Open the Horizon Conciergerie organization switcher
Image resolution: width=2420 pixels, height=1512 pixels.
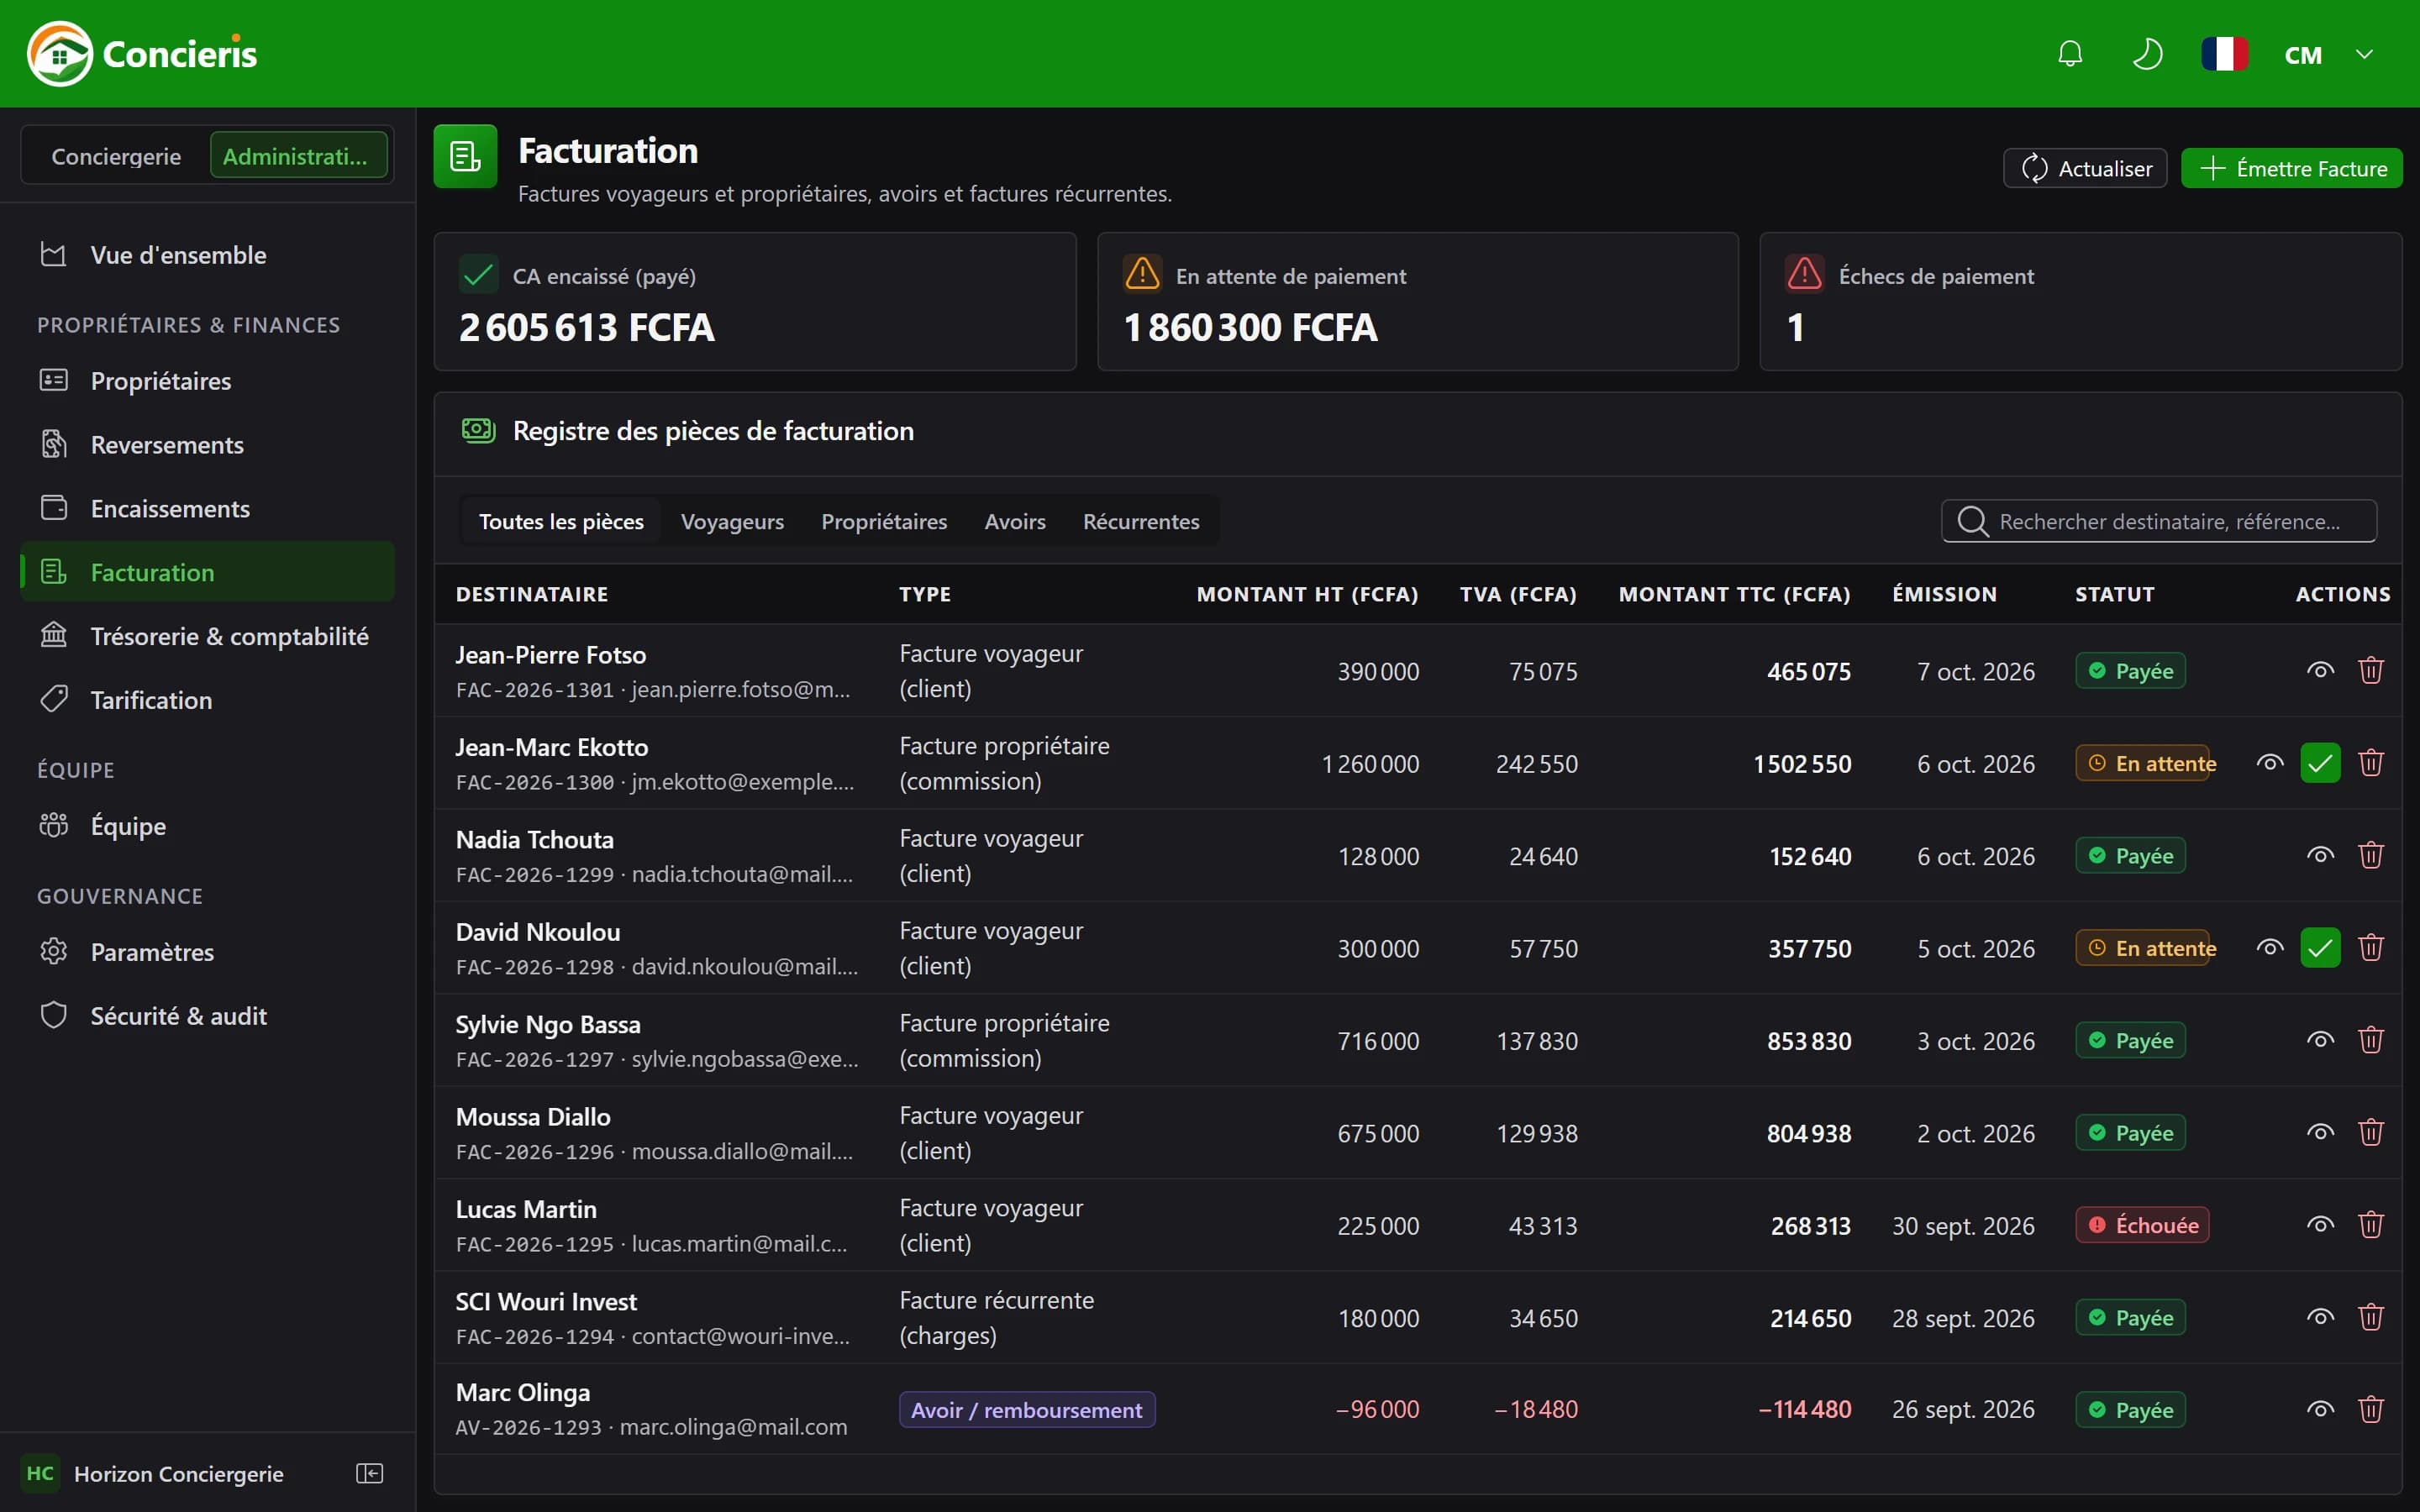click(154, 1473)
